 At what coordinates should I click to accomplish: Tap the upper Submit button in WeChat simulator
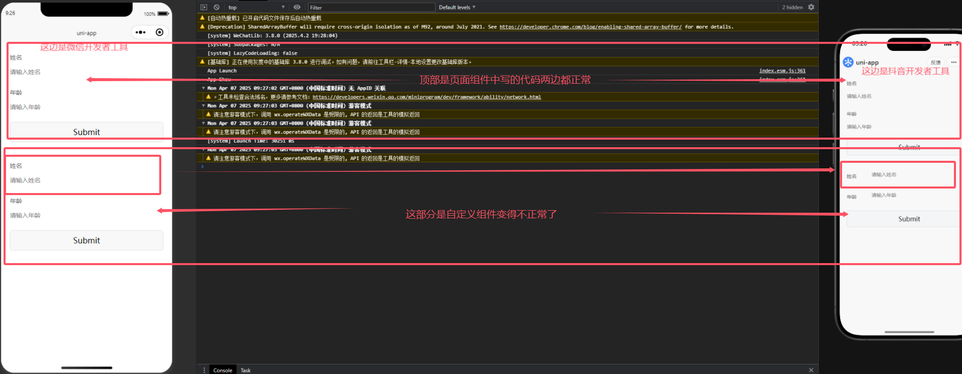tap(87, 131)
